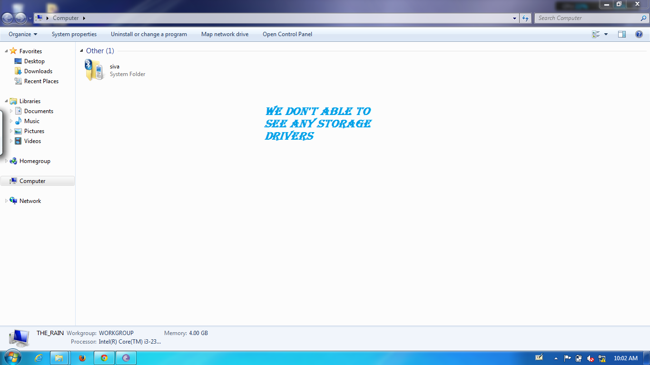The height and width of the screenshot is (365, 650).
Task: Open the recent pages dropdown beside Forward
Action: pyautogui.click(x=30, y=19)
